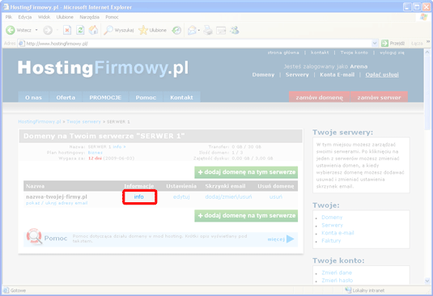Click the Pomoc lifebuoy magnifier icon

click(34, 237)
